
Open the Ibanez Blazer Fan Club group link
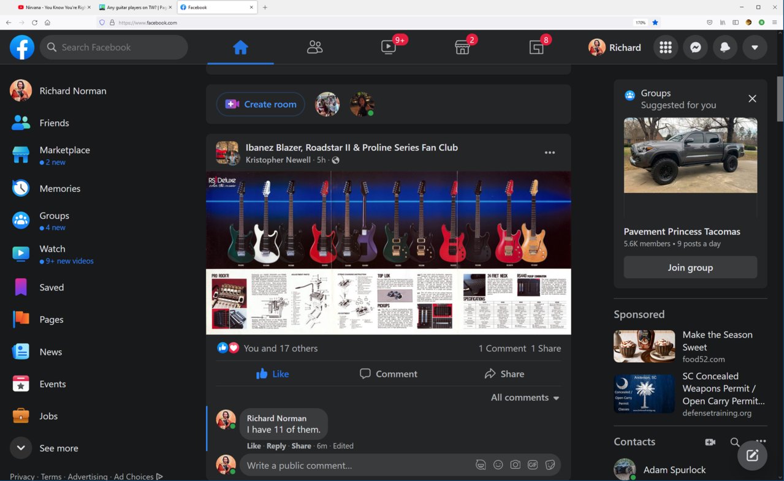point(351,147)
